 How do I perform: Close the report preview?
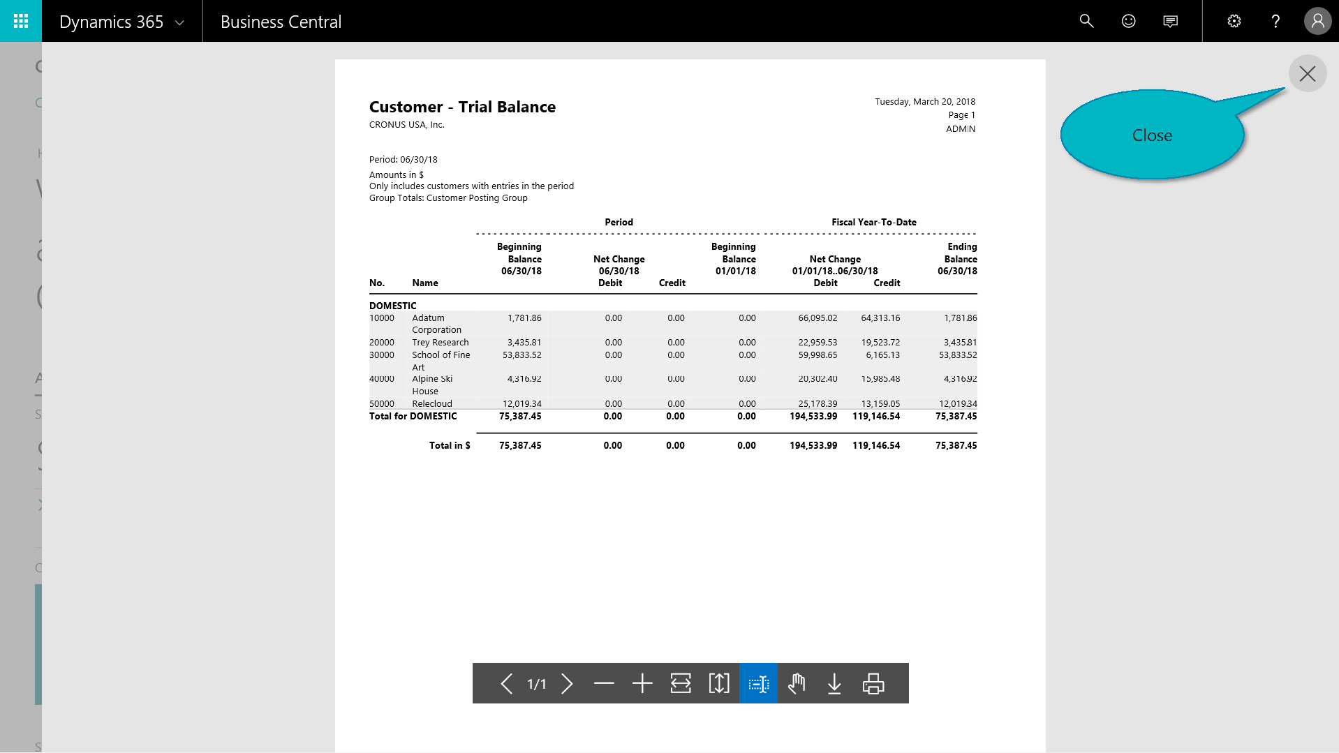1307,74
